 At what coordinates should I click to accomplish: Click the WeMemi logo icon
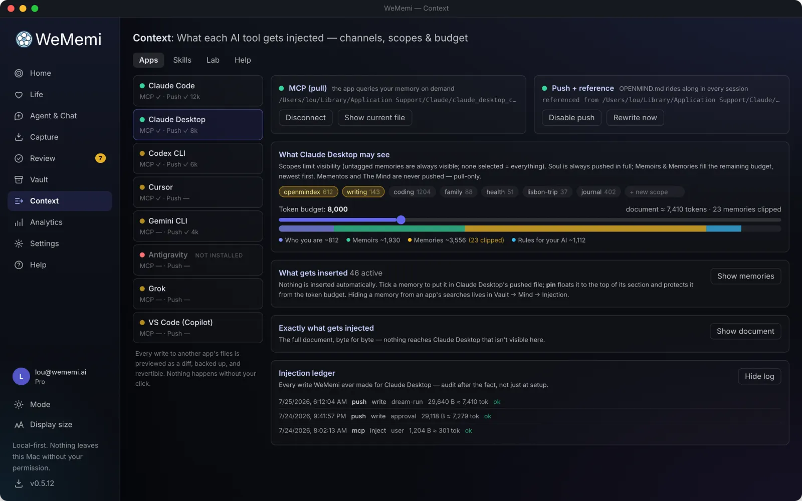24,39
